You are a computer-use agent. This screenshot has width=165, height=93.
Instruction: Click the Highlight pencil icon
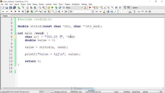[104, 12]
